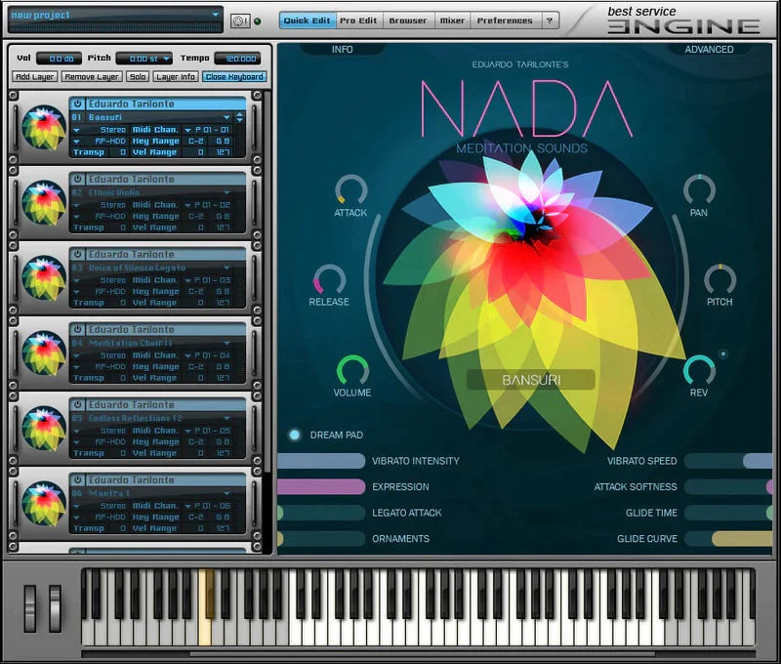Click the GLIDE TIME slider

[x=728, y=513]
